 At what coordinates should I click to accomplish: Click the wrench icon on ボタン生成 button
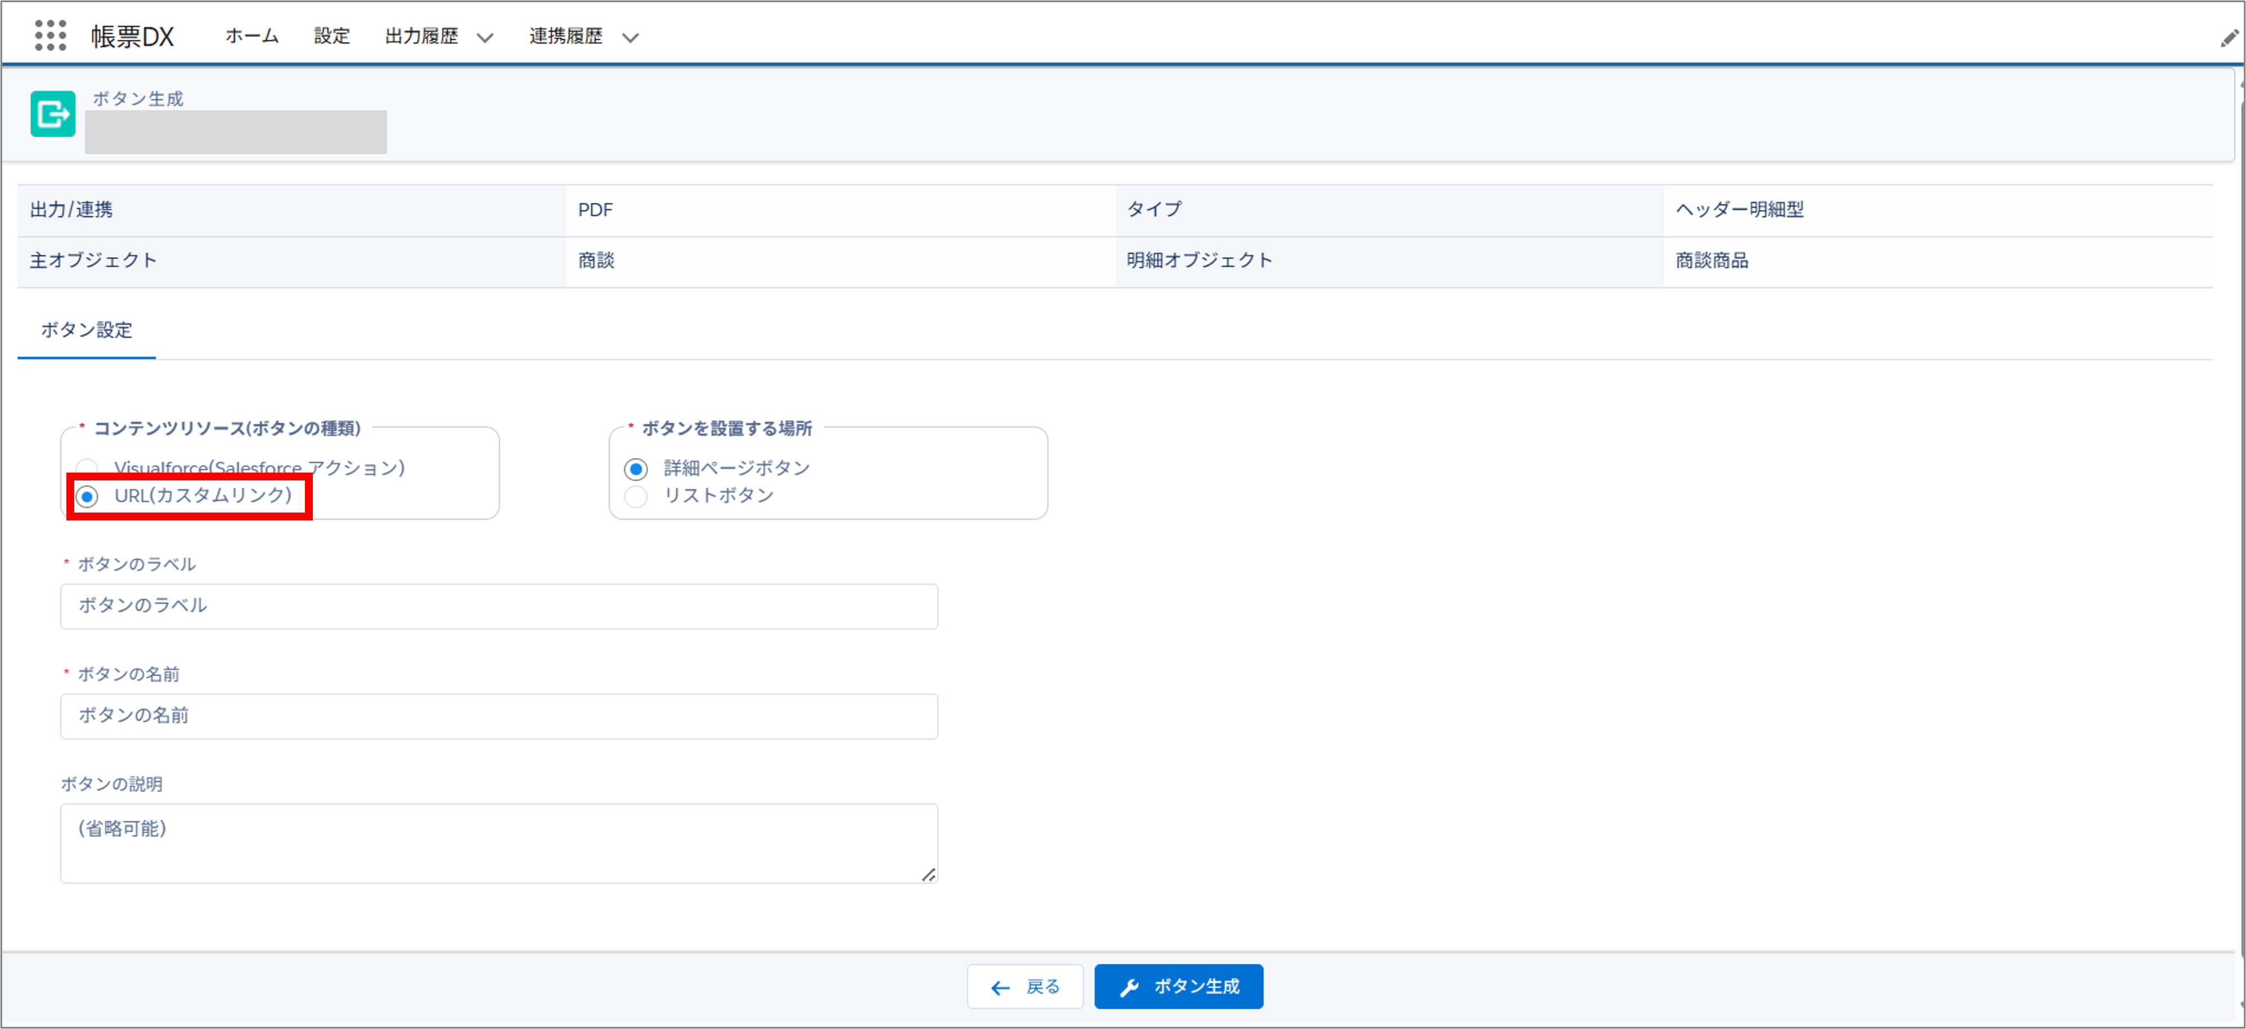(1130, 986)
